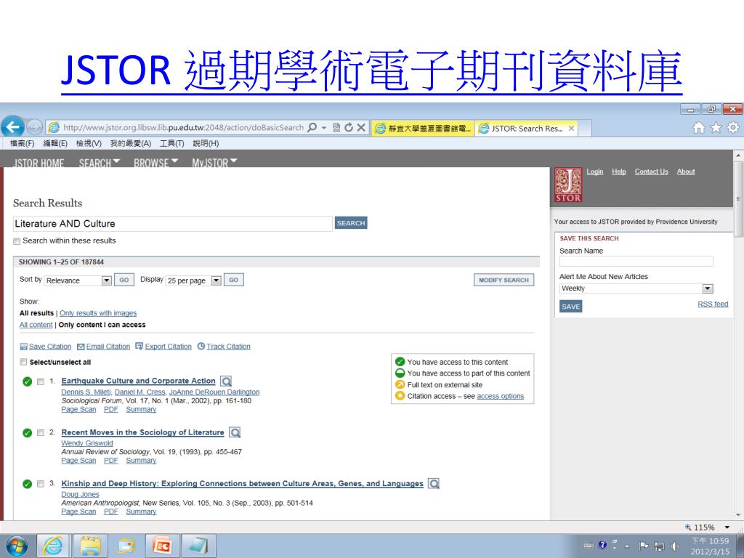
Task: Open the browser home icon
Action: click(699, 128)
